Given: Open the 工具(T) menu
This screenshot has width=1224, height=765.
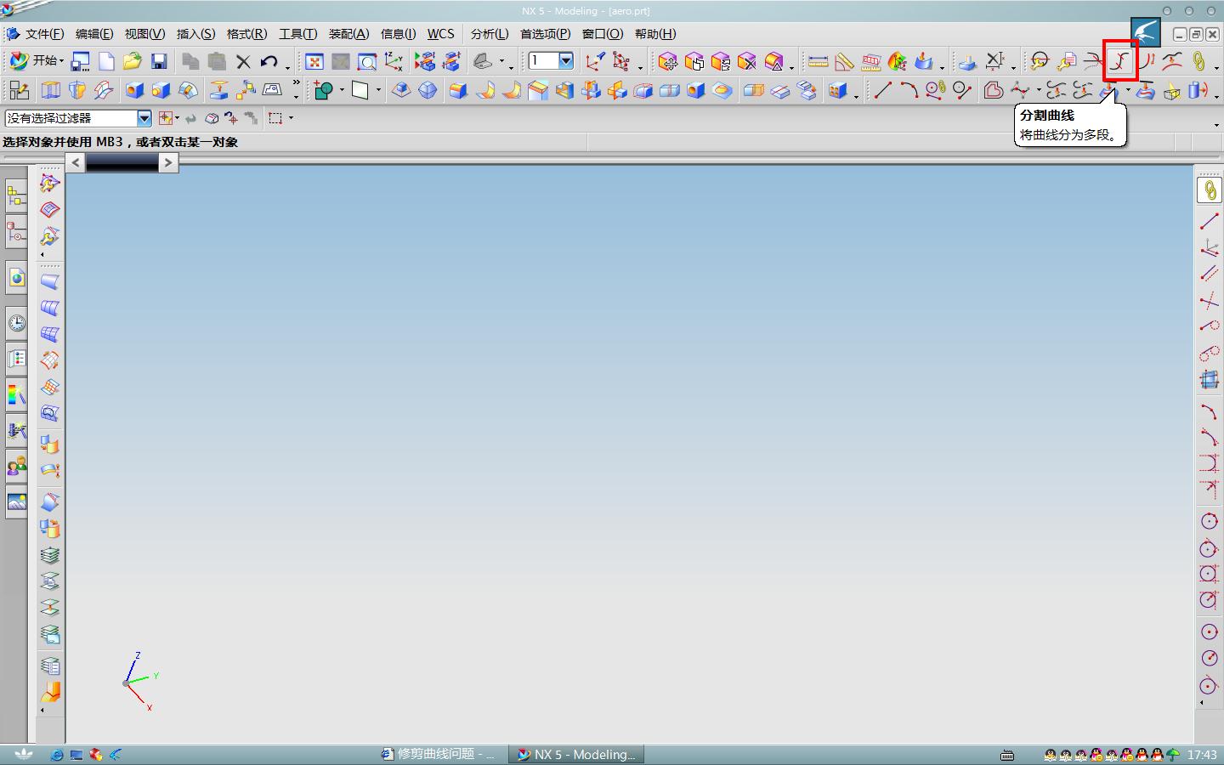Looking at the screenshot, I should tap(297, 34).
